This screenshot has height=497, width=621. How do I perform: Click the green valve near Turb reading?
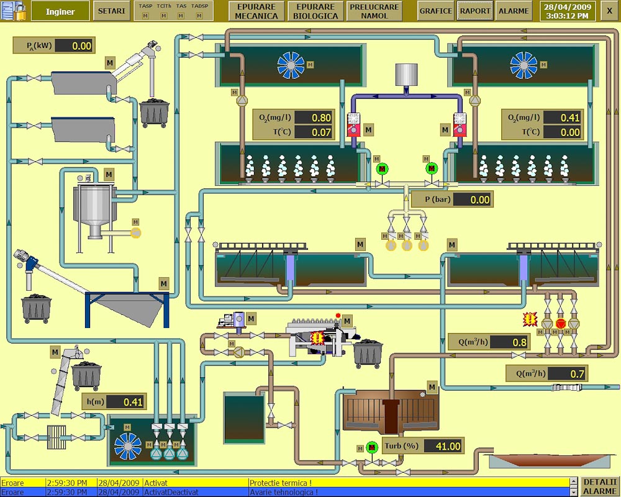click(372, 447)
